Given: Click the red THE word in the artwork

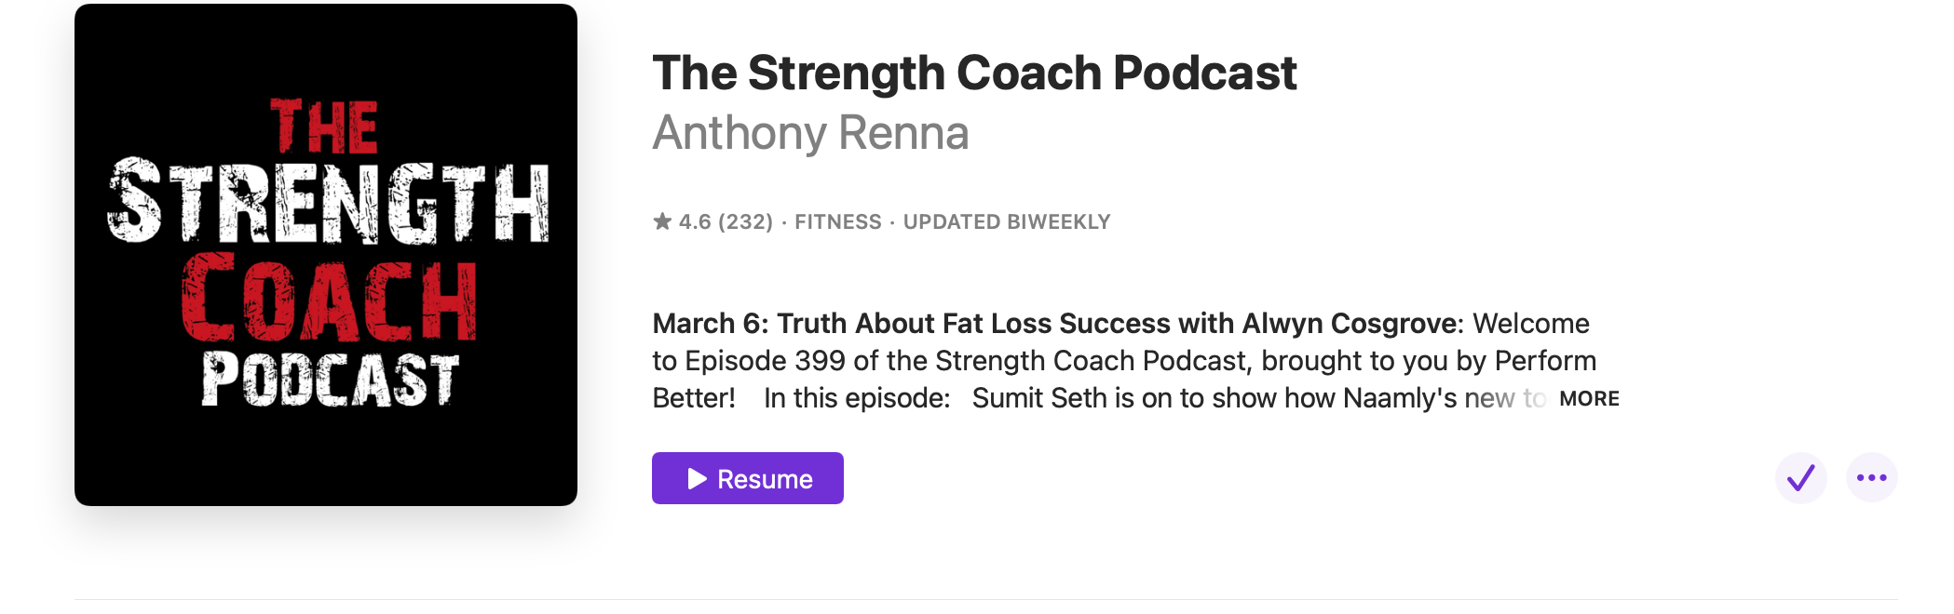Looking at the screenshot, I should click(324, 127).
